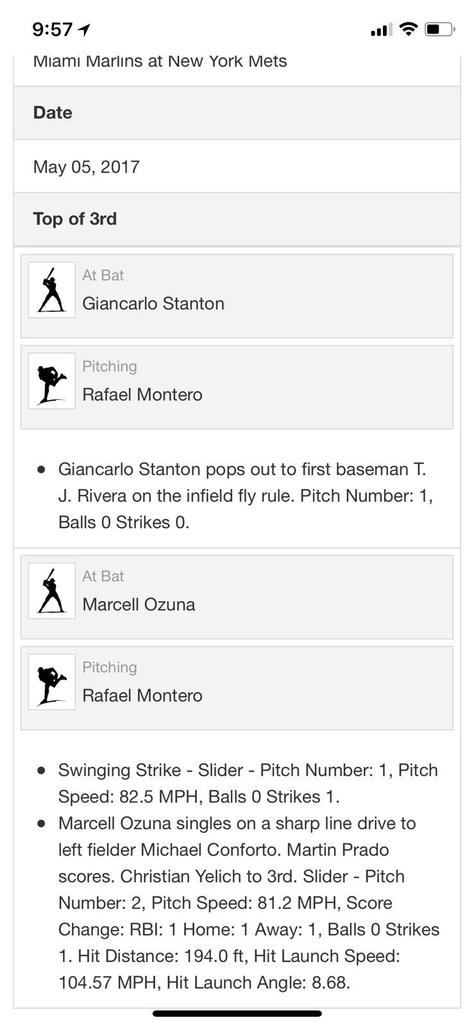This screenshot has width=474, height=1027.
Task: Tap the Ozuna singles line drive play entry
Action: (248, 902)
